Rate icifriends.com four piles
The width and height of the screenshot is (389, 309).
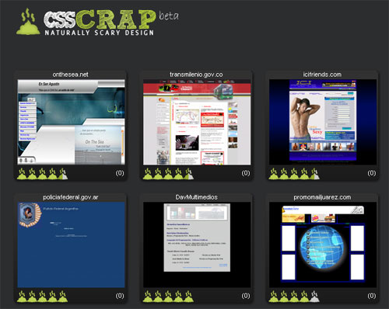pyautogui.click(x=304, y=174)
